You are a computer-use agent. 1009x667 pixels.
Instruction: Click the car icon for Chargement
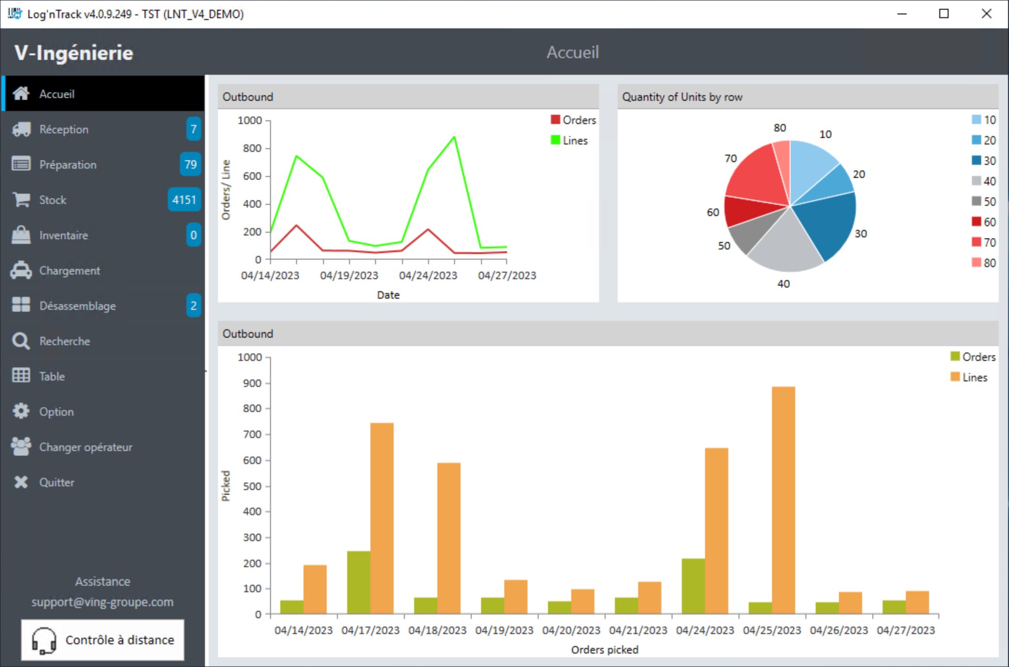point(21,270)
